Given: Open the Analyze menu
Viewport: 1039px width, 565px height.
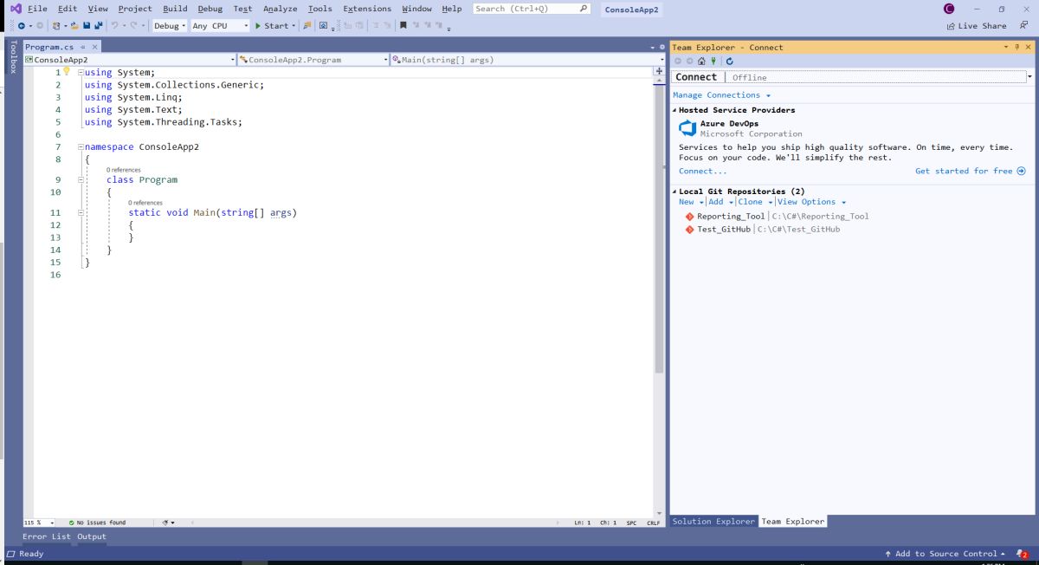Looking at the screenshot, I should (x=280, y=9).
